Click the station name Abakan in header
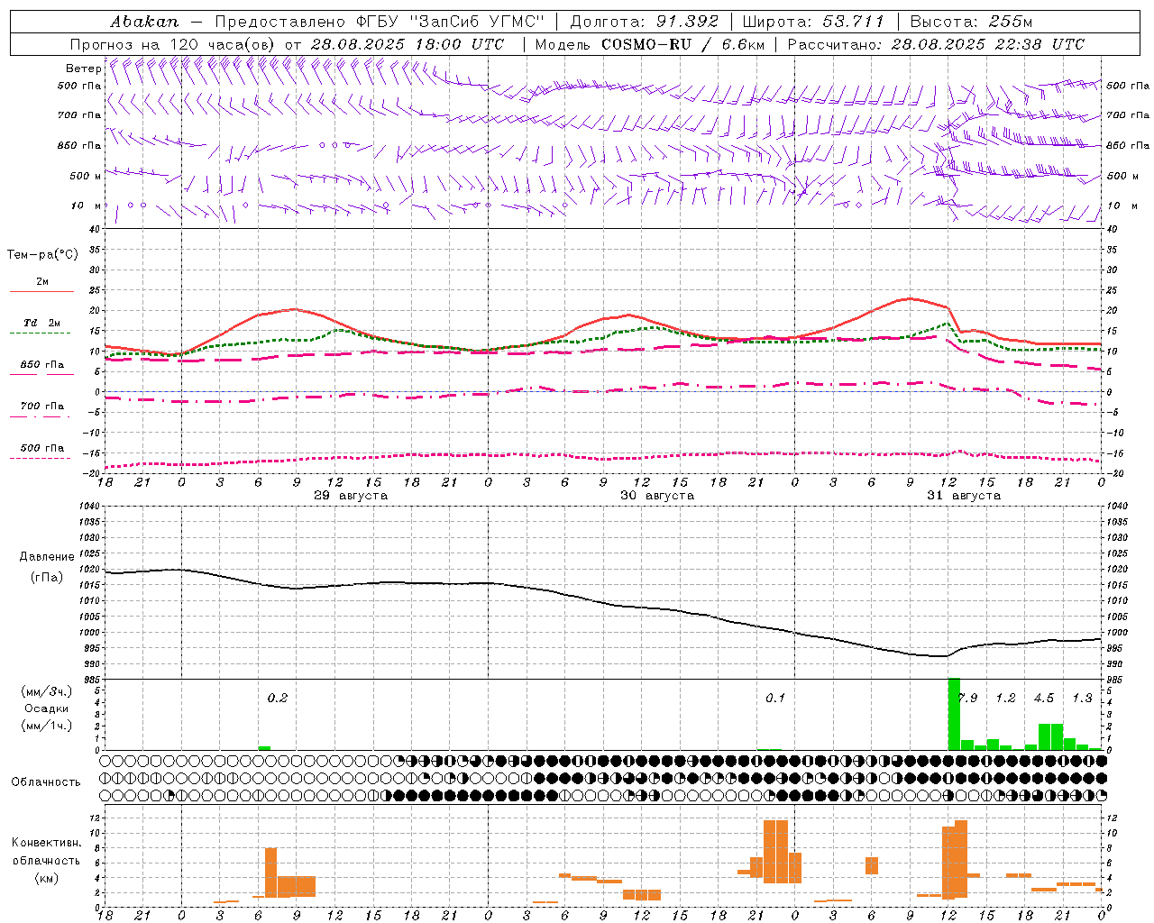Image resolution: width=1154 pixels, height=923 pixels. [145, 22]
